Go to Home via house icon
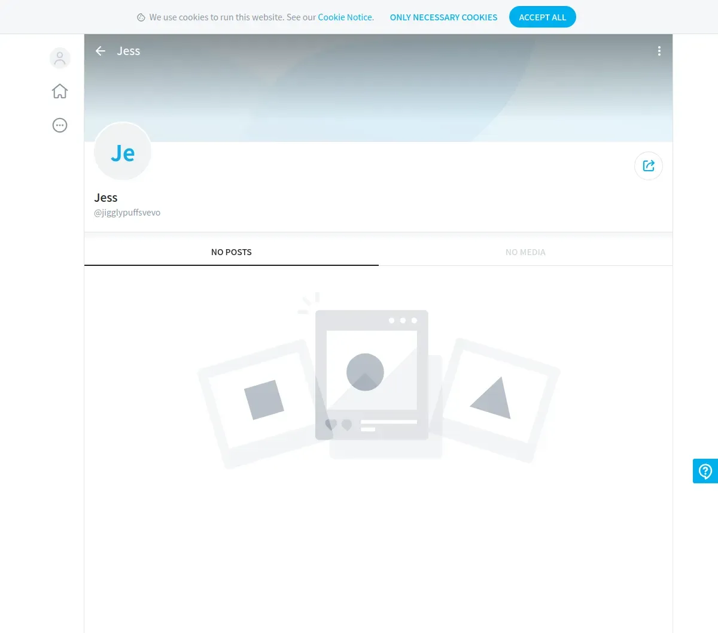The width and height of the screenshot is (718, 633). pyautogui.click(x=60, y=91)
